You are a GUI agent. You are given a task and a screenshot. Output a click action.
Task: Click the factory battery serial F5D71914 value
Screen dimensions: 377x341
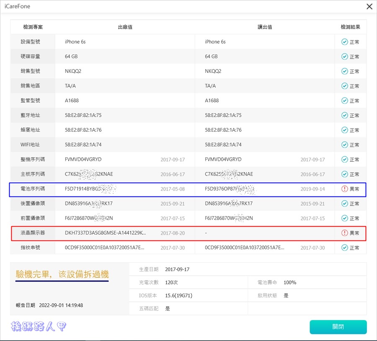tap(89, 189)
